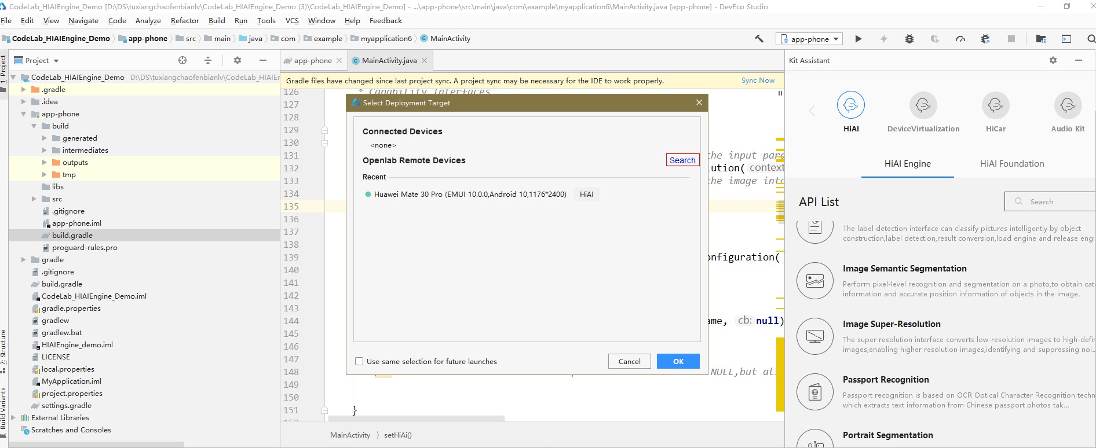Expand the generated folder

pyautogui.click(x=44, y=138)
